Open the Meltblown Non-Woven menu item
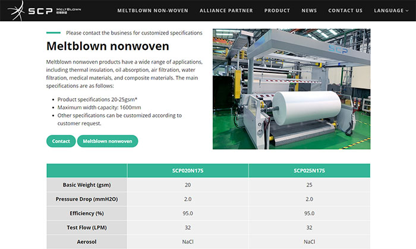The image size is (416, 249). 153,11
